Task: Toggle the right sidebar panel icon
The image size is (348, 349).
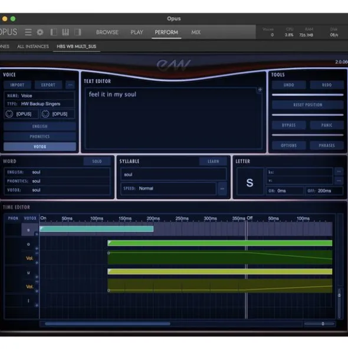Action: 78,32
